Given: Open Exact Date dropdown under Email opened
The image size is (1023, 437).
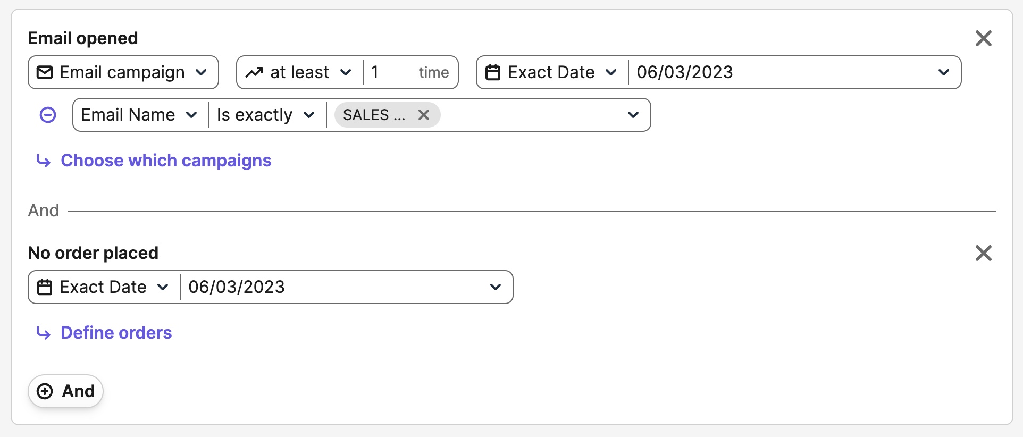Looking at the screenshot, I should pyautogui.click(x=552, y=72).
